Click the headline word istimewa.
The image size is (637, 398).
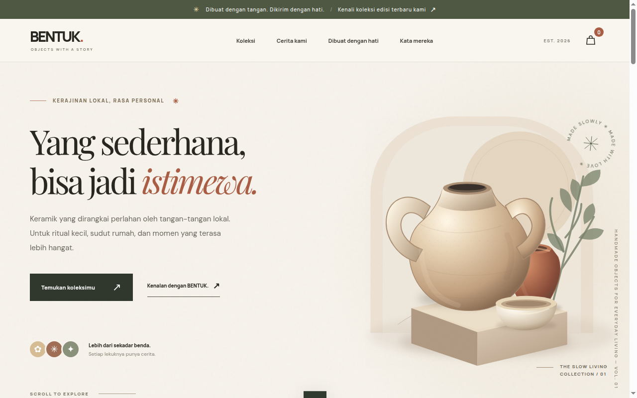pos(199,182)
